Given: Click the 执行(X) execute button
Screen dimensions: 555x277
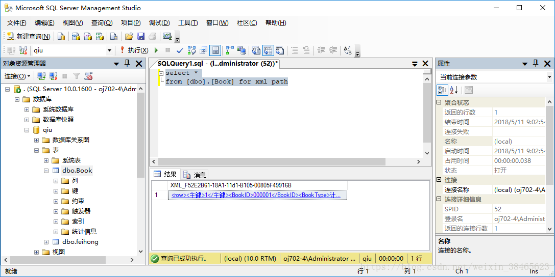Looking at the screenshot, I should (x=134, y=50).
